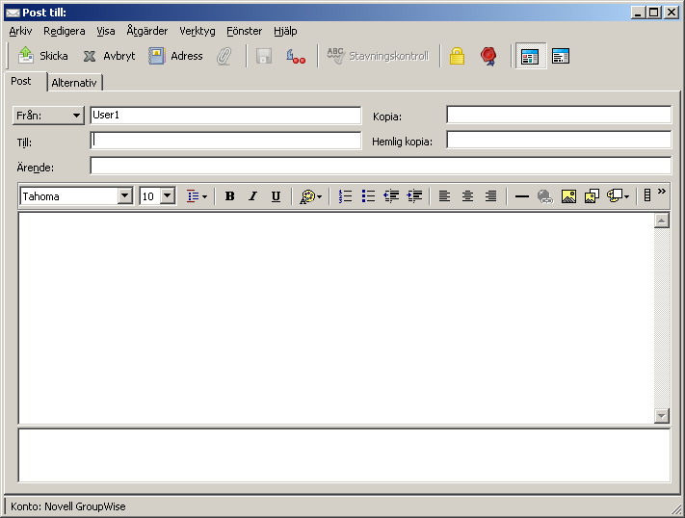The width and height of the screenshot is (685, 518).
Task: Insert a bulleted list
Action: point(368,196)
